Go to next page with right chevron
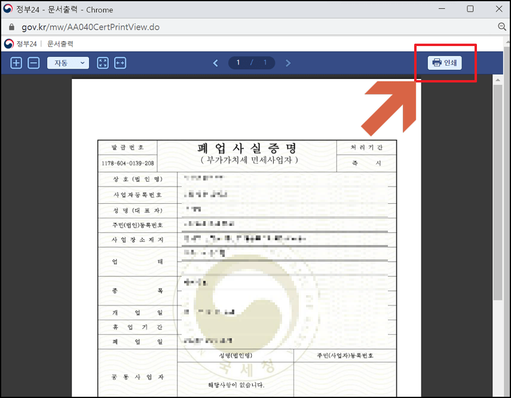This screenshot has height=398, width=511. pyautogui.click(x=288, y=62)
